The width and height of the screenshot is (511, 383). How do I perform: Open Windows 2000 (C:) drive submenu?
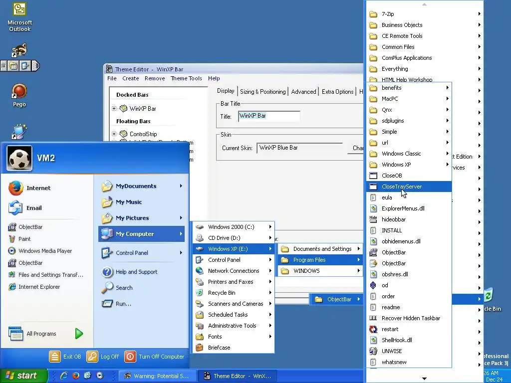click(x=234, y=227)
